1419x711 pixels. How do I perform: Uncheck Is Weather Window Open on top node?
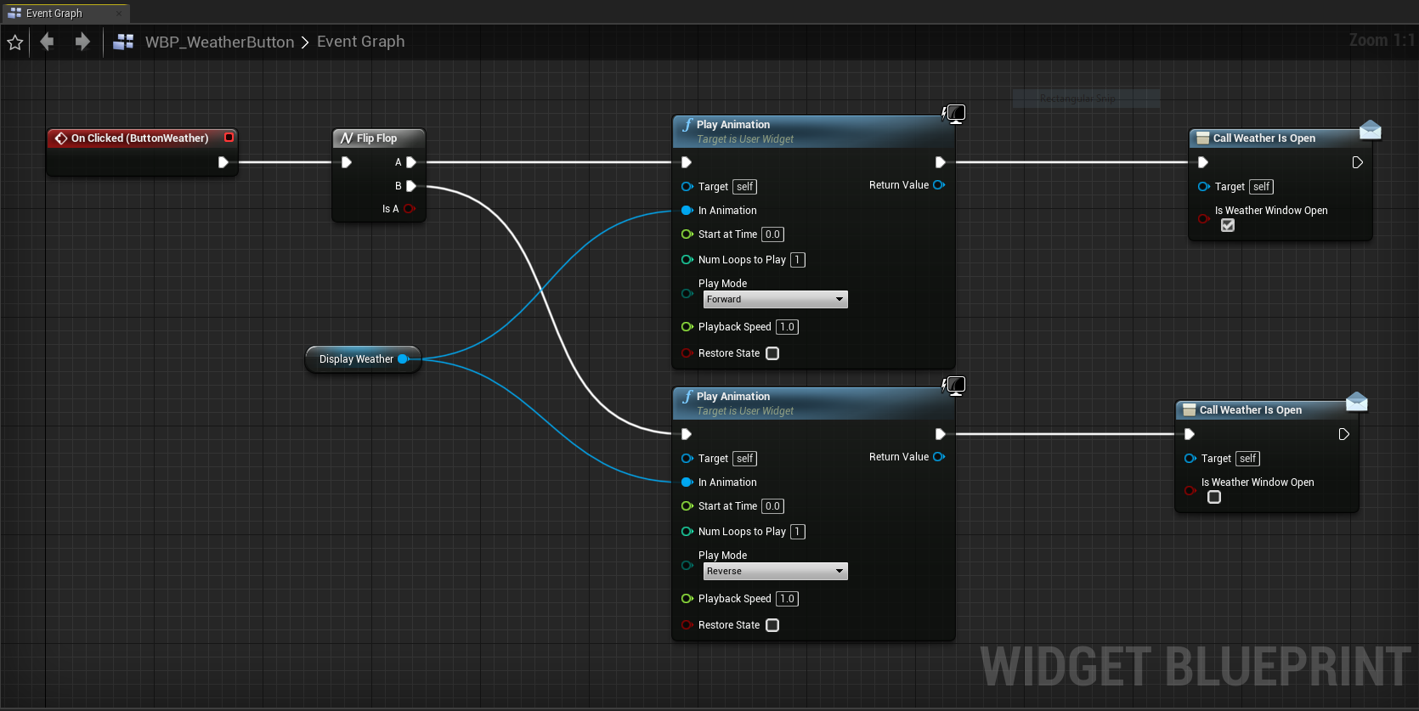1228,225
